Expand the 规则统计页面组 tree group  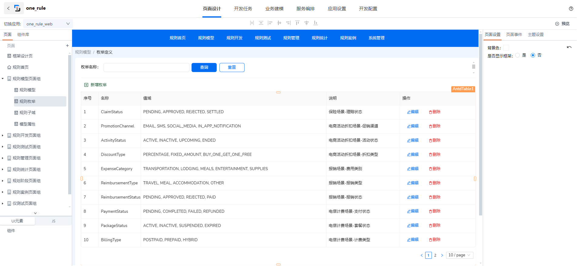pyautogui.click(x=3, y=169)
